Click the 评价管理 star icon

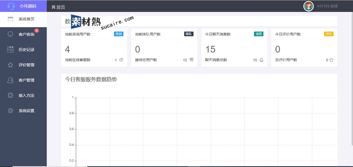tap(10, 65)
